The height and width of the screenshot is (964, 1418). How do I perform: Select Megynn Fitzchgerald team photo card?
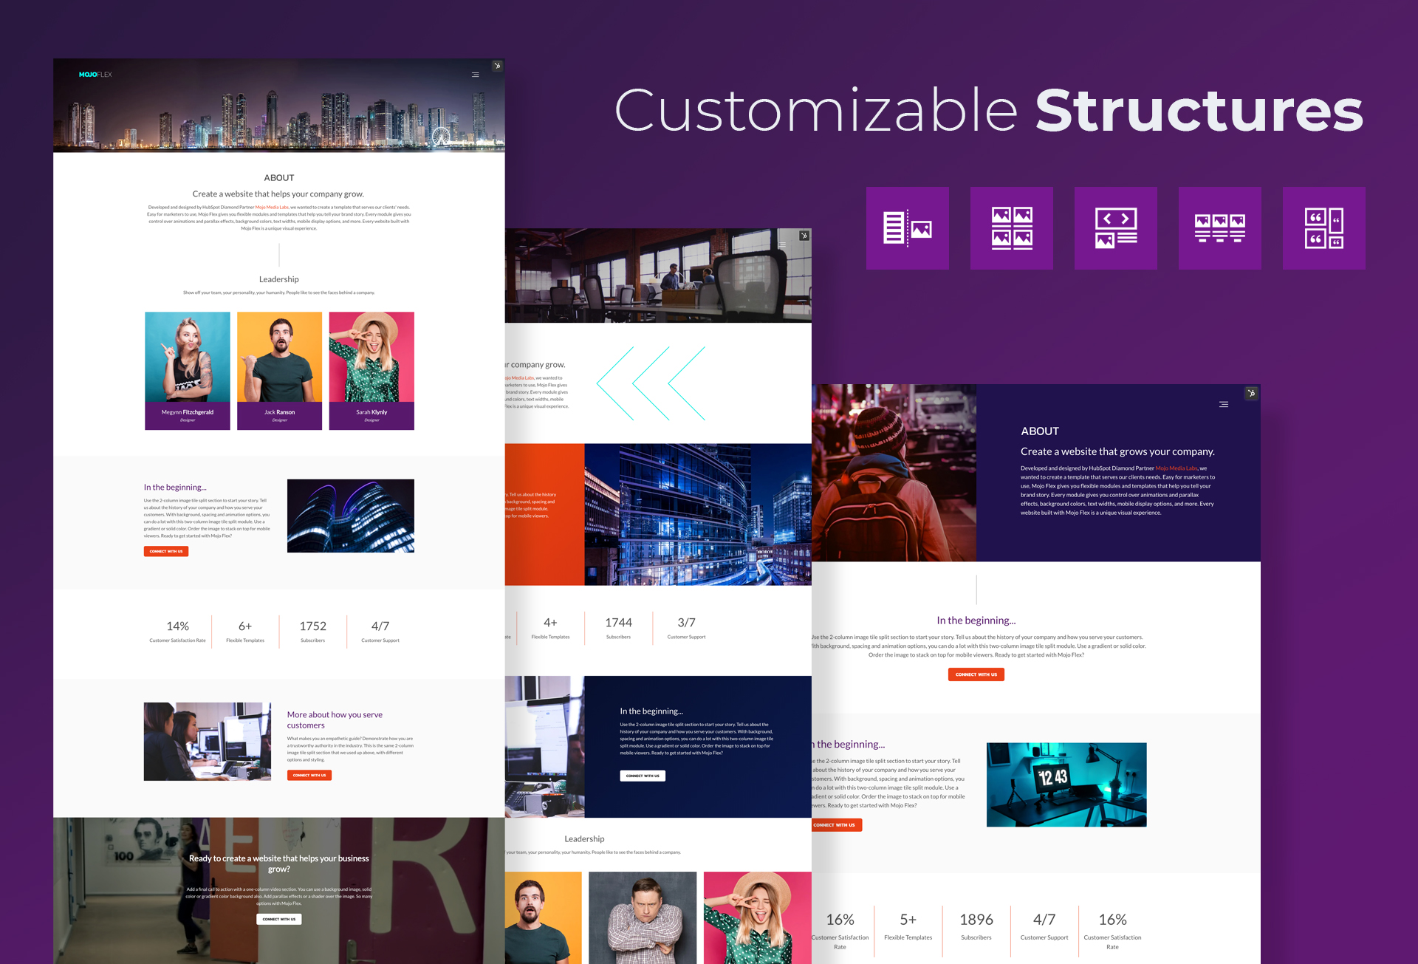[x=188, y=371]
